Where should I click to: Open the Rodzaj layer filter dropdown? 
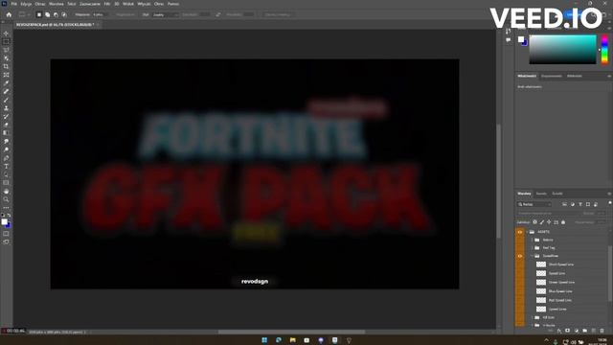(534, 204)
